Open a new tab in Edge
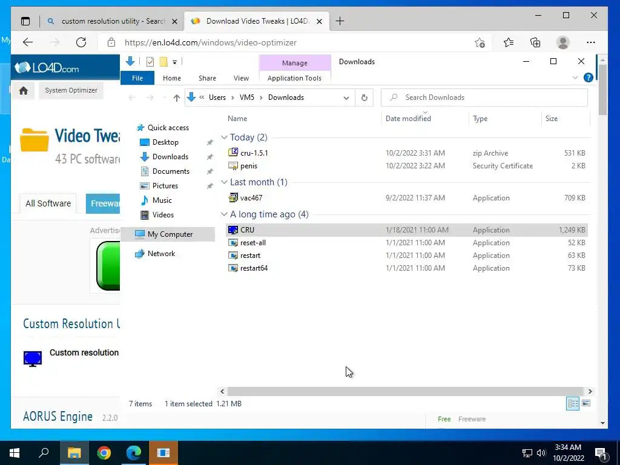 (x=340, y=21)
